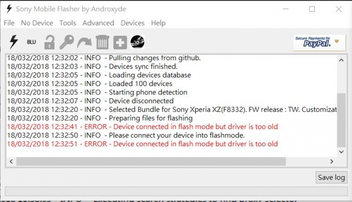
Task: Open the plus bundle creation icon
Action: coord(120,42)
